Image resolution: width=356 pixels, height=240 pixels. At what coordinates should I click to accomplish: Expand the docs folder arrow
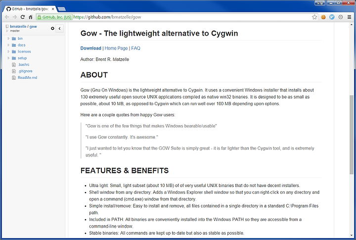point(8,45)
